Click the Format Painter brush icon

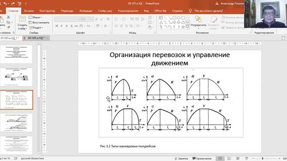click(x=8, y=27)
